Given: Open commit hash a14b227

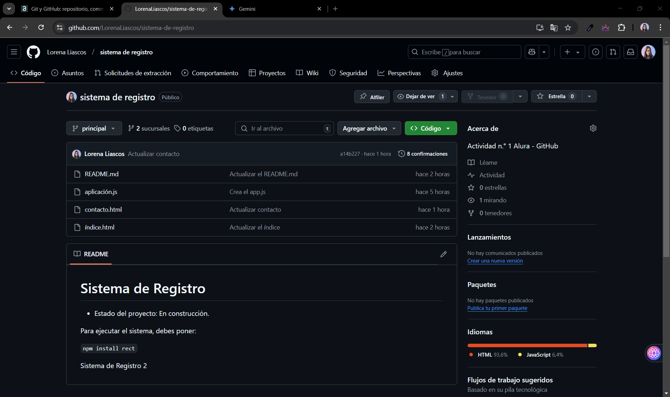Looking at the screenshot, I should pyautogui.click(x=350, y=154).
